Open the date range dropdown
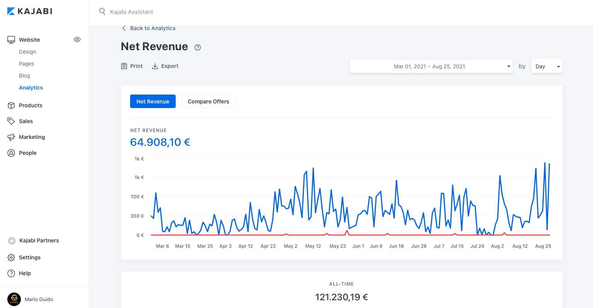This screenshot has height=308, width=593. (431, 66)
